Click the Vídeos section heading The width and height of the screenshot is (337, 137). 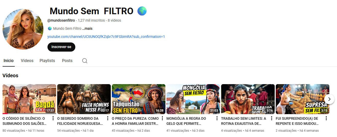click(x=10, y=75)
